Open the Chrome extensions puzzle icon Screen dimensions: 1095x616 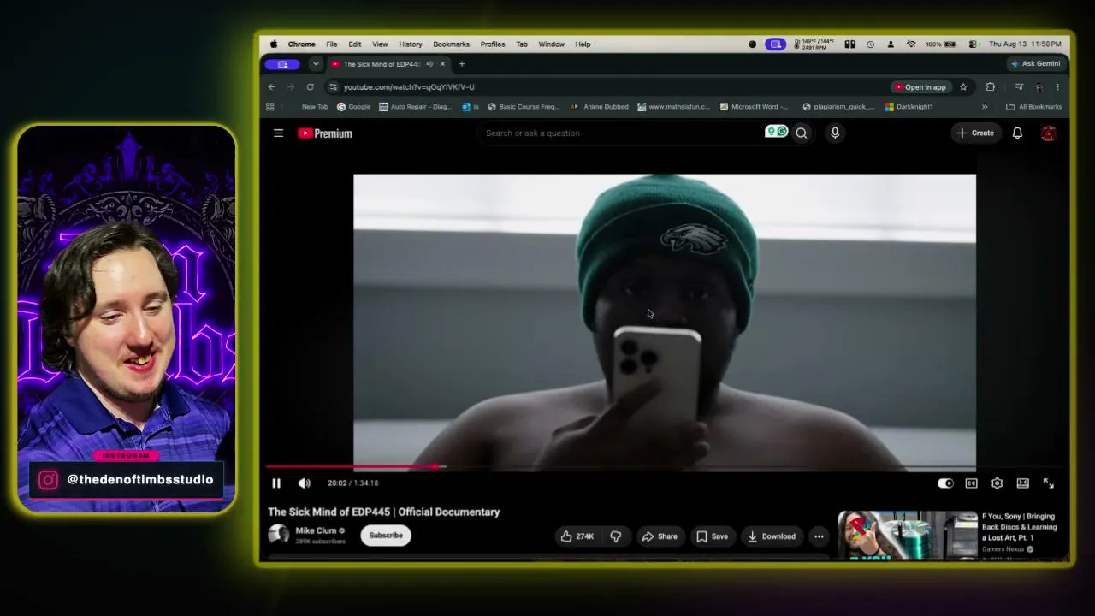tap(990, 86)
